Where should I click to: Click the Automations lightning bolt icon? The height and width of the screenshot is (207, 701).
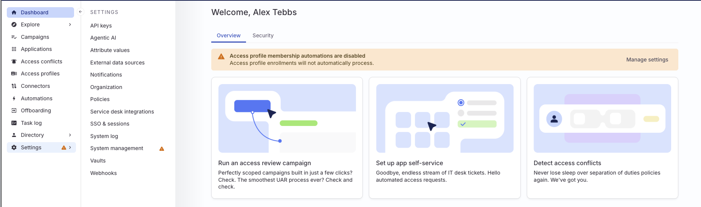click(14, 98)
